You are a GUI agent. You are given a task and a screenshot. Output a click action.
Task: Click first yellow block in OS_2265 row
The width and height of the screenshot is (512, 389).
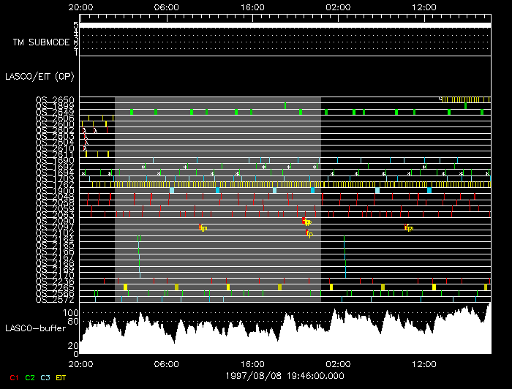125,287
